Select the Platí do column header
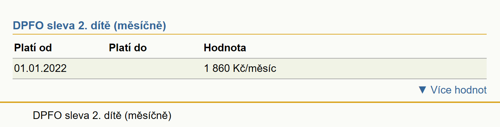Viewport: 500px width, 127px height. (128, 48)
